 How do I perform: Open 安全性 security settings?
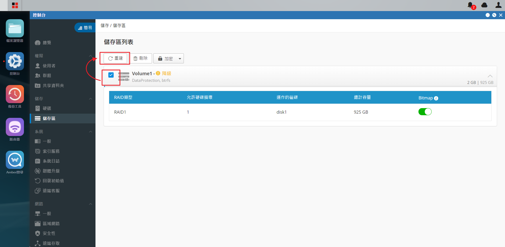coord(63,233)
